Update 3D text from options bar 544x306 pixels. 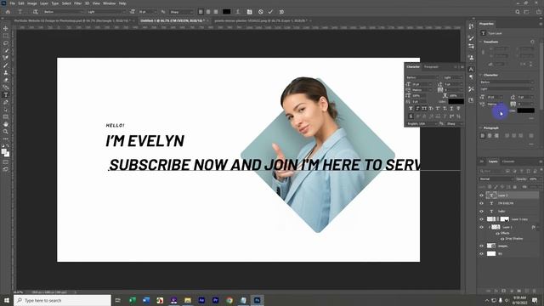click(x=281, y=12)
